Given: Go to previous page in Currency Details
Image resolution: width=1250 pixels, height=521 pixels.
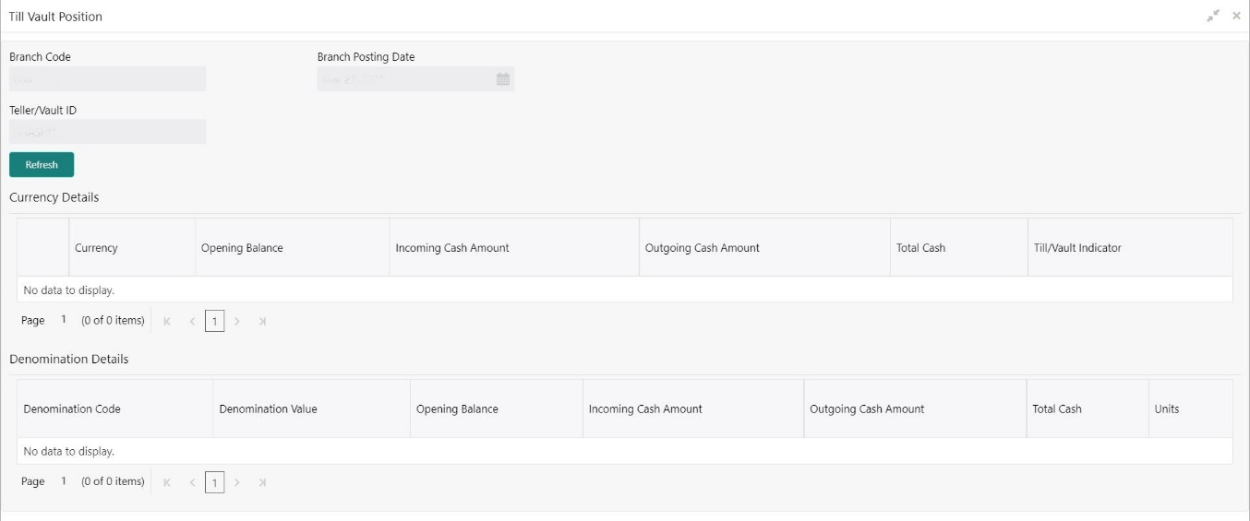Looking at the screenshot, I should pos(192,321).
